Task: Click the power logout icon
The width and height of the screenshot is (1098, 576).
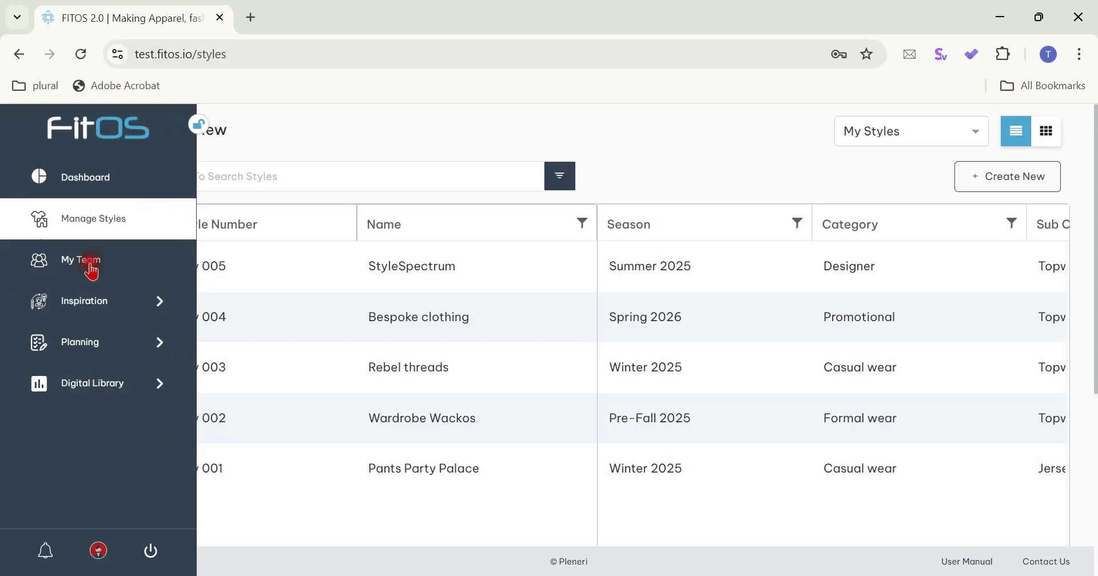Action: [x=150, y=551]
